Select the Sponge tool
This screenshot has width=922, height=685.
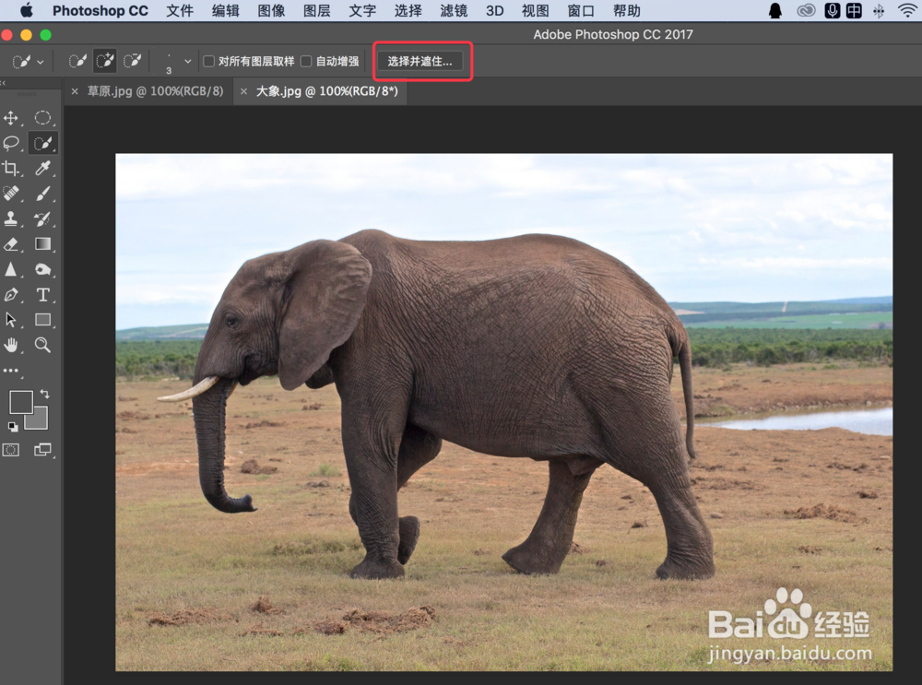point(43,269)
